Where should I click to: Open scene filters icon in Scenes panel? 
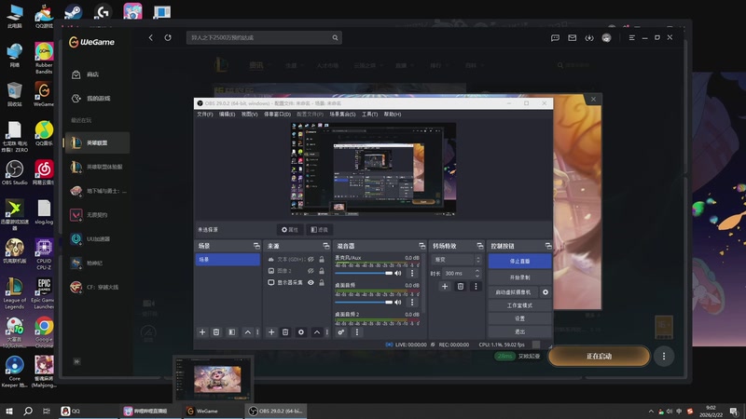point(231,332)
